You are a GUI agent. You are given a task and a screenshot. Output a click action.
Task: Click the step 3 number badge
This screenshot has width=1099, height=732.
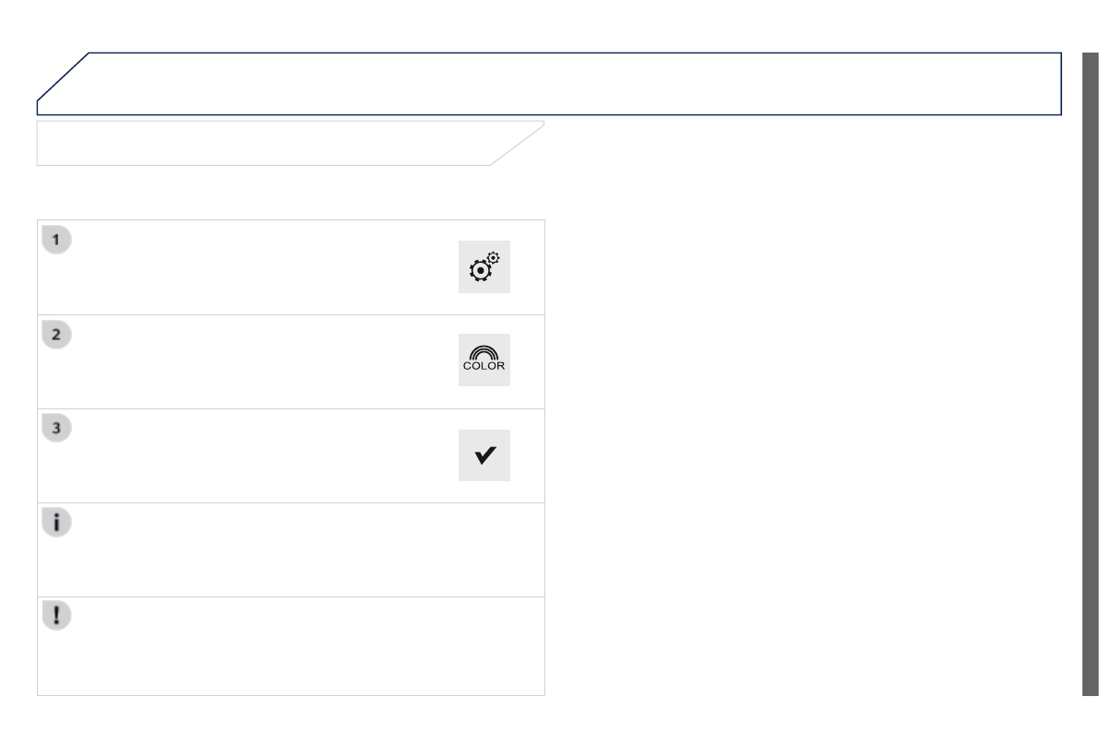tap(57, 428)
